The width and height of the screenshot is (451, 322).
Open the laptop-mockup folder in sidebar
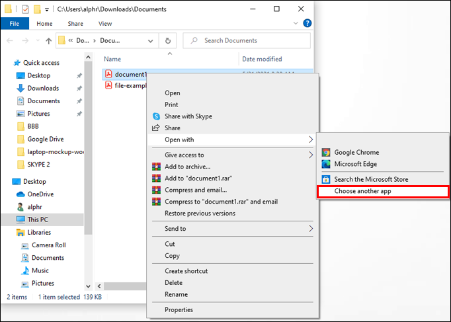tap(56, 151)
